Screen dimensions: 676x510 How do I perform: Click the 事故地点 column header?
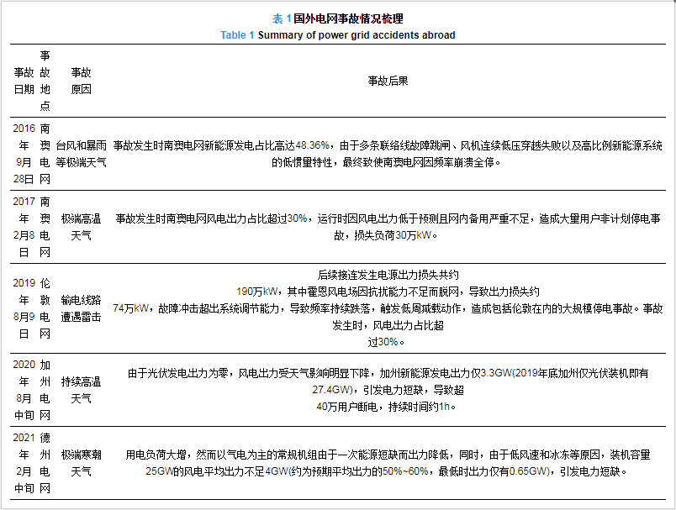(x=45, y=81)
